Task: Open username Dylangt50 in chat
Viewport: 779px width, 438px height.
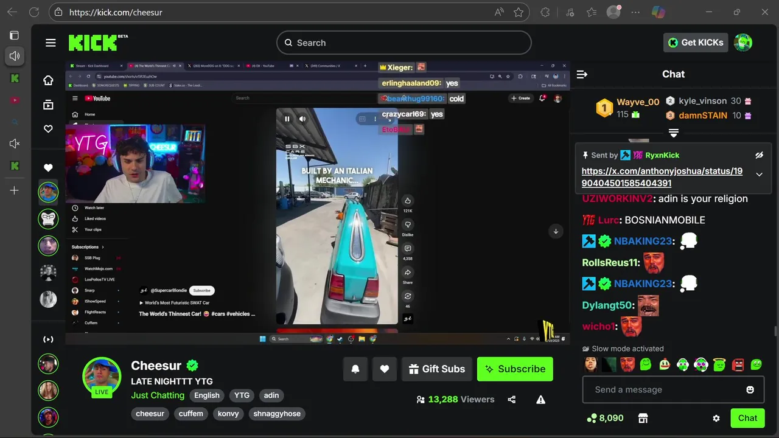Action: pyautogui.click(x=607, y=305)
